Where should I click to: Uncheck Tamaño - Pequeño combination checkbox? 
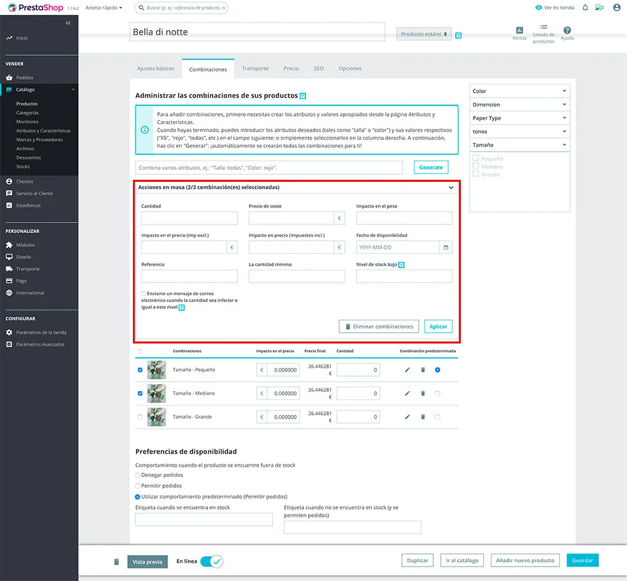140,370
